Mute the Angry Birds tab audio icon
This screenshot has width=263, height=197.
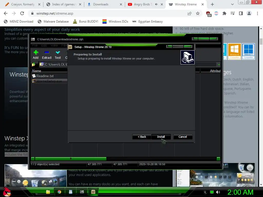click(156, 4)
